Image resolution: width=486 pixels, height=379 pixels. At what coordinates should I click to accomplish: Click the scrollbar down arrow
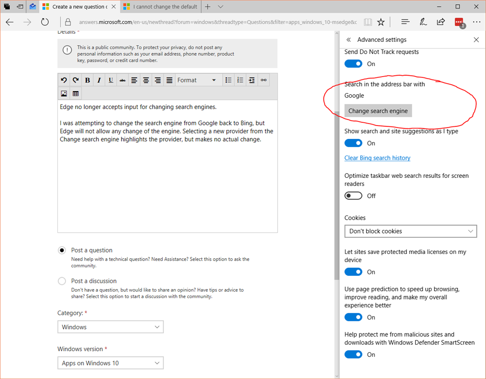click(x=337, y=376)
